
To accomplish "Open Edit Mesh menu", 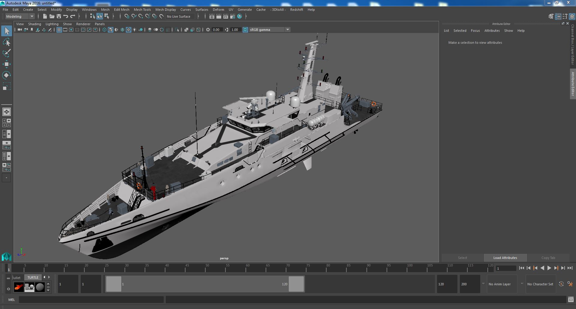I will (x=122, y=10).
